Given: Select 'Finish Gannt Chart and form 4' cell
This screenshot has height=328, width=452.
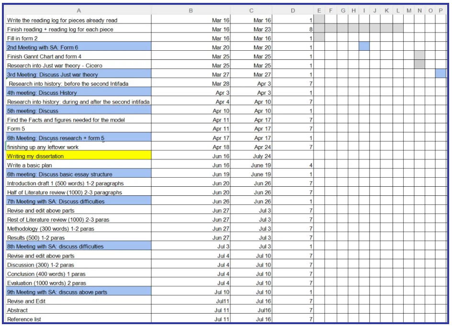Looking at the screenshot, I should (79, 57).
